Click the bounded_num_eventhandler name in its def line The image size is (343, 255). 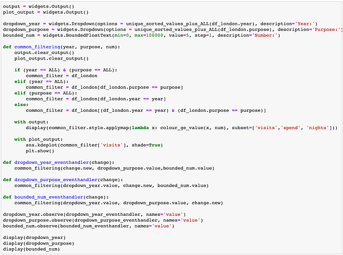click(48, 197)
